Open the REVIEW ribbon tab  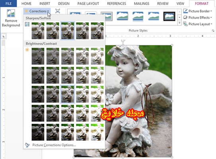pyautogui.click(x=163, y=4)
